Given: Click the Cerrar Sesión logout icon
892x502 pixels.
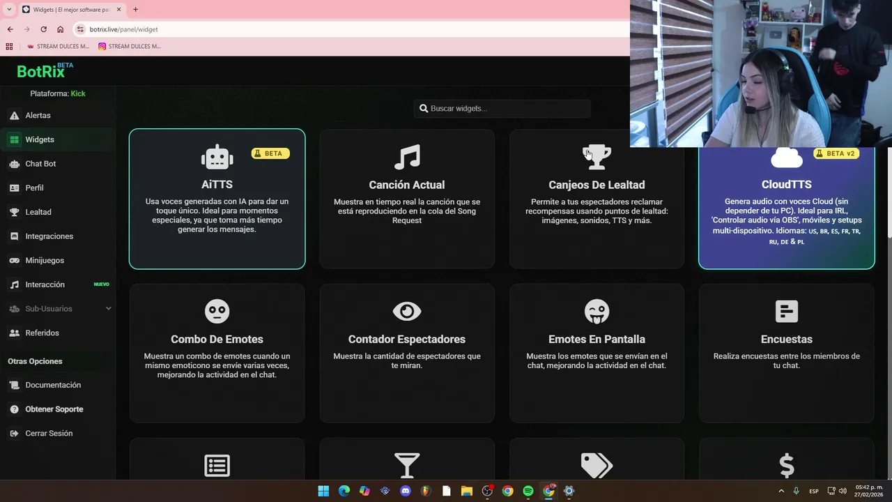Looking at the screenshot, I should pyautogui.click(x=14, y=434).
